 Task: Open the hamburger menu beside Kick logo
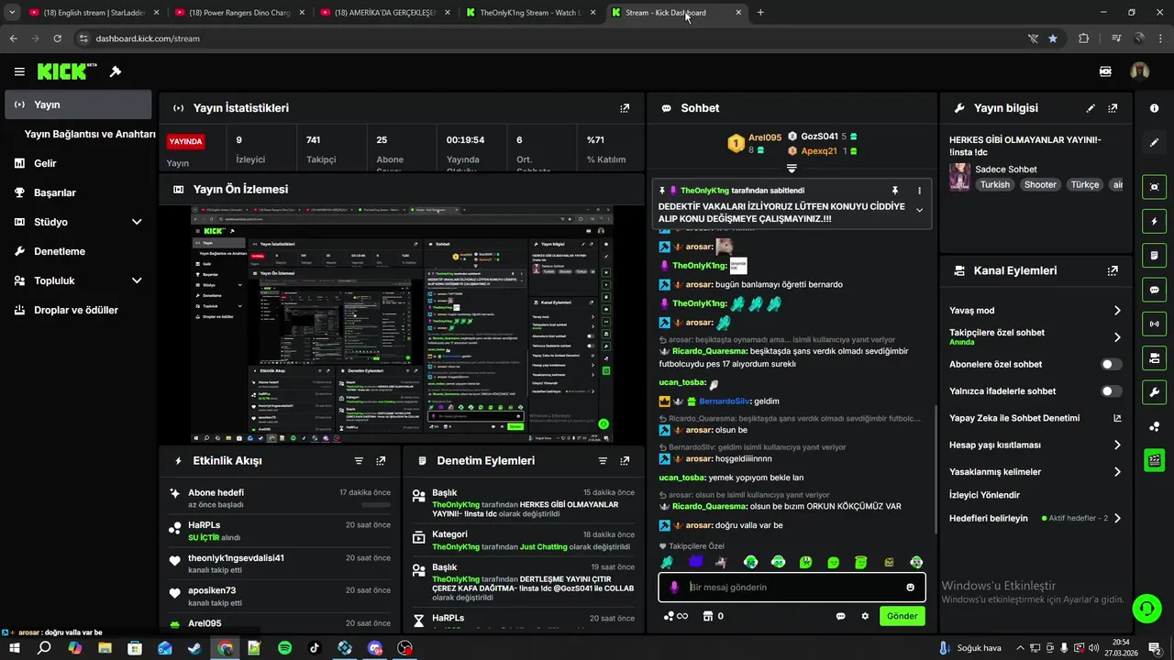pyautogui.click(x=19, y=71)
